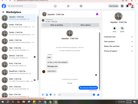Open the Tamika - 2 bd 2 ba conversation

tap(18, 33)
